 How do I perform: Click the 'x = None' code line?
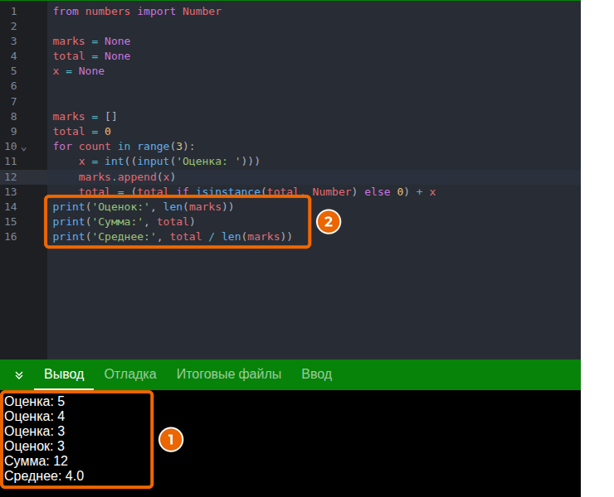point(79,70)
